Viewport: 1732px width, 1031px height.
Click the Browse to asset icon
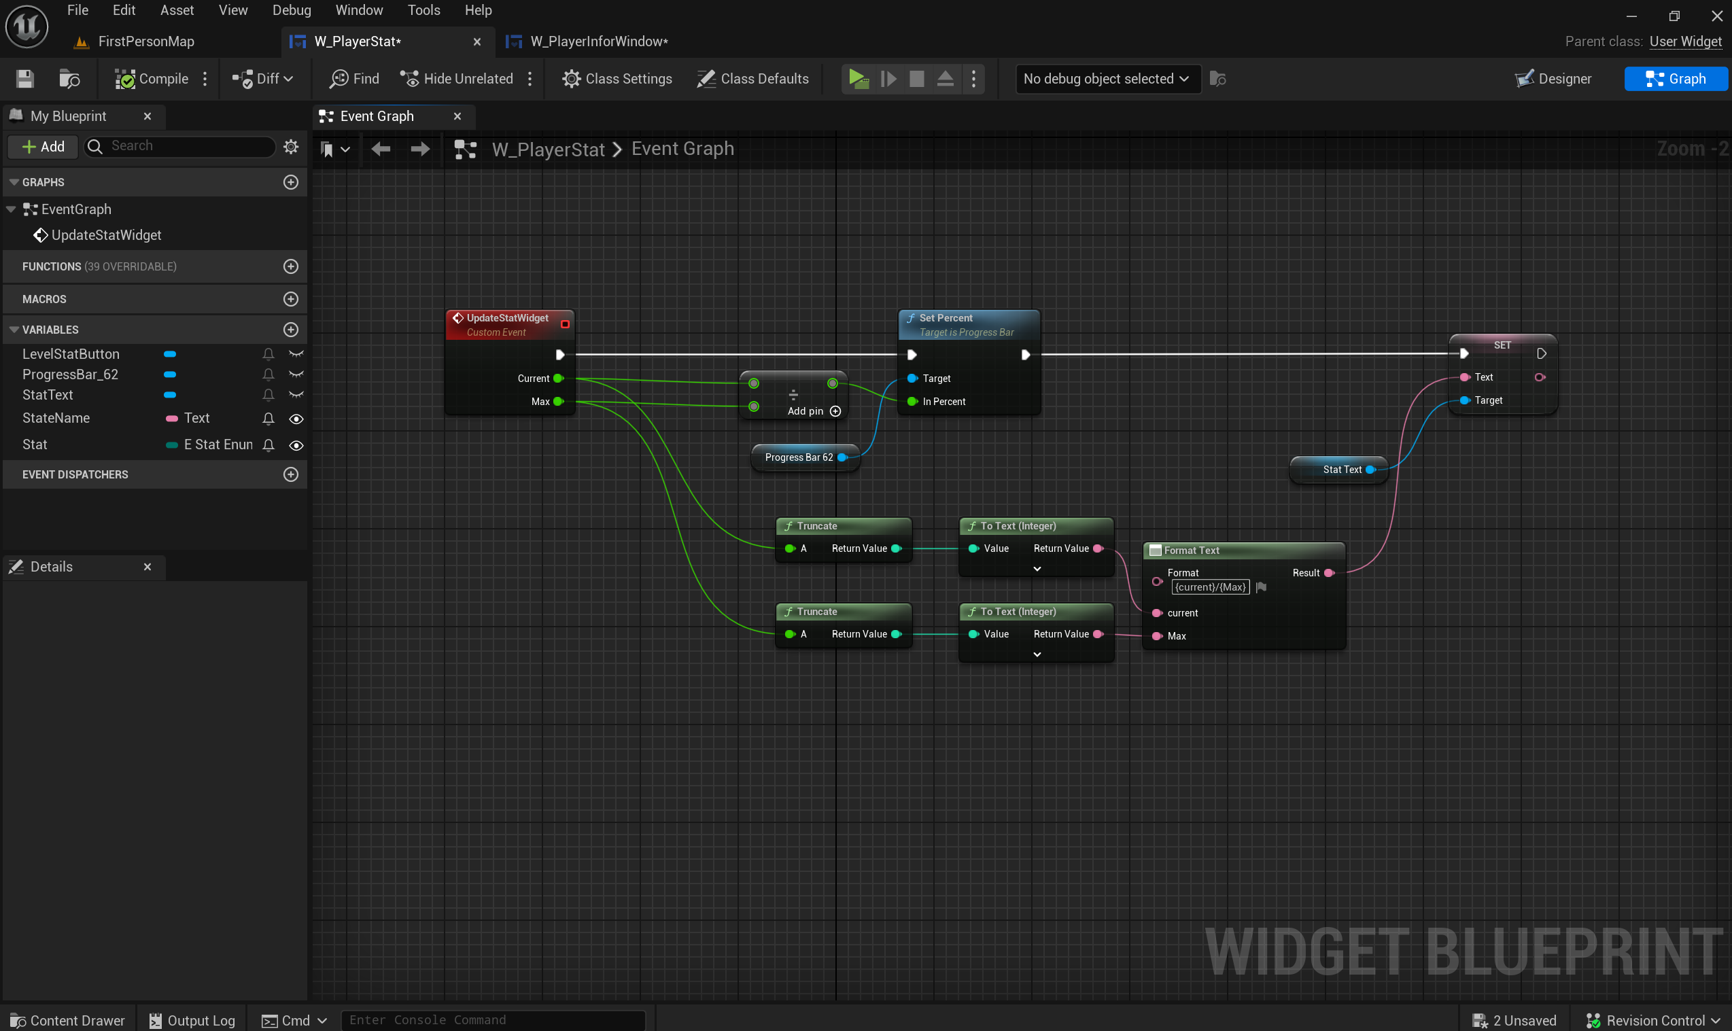[69, 80]
